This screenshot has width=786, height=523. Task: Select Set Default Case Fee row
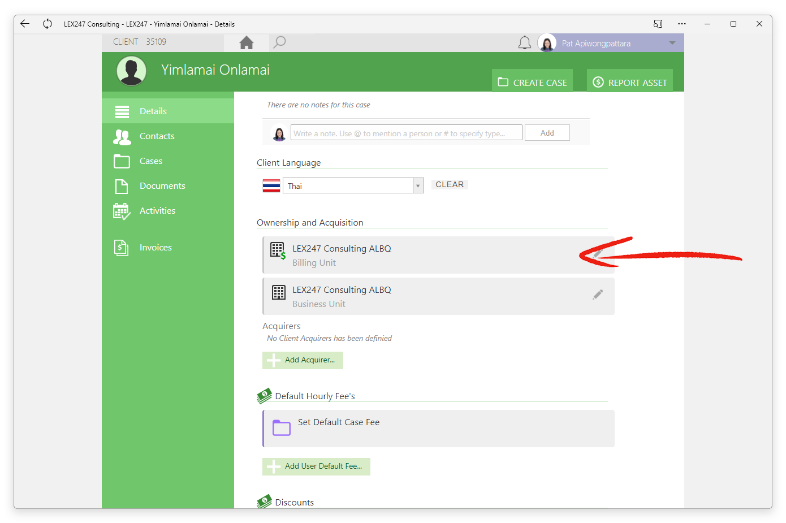[x=438, y=429]
